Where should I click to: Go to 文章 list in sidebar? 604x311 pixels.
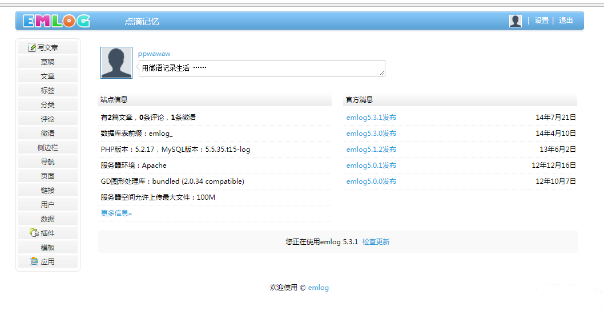coord(47,76)
